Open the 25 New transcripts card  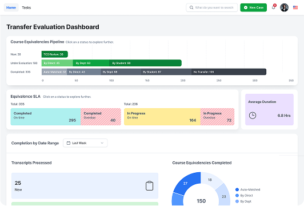pos(85,186)
